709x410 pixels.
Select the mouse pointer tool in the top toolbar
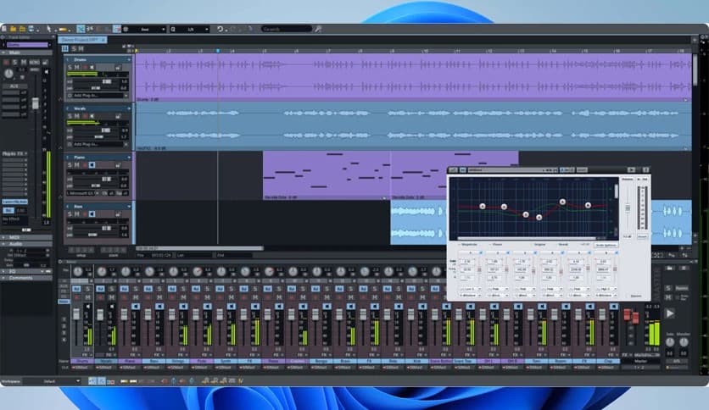pyautogui.click(x=49, y=29)
